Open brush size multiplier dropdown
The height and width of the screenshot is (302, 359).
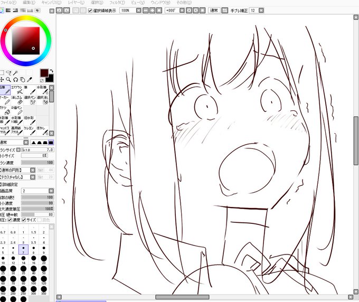pos(18,150)
